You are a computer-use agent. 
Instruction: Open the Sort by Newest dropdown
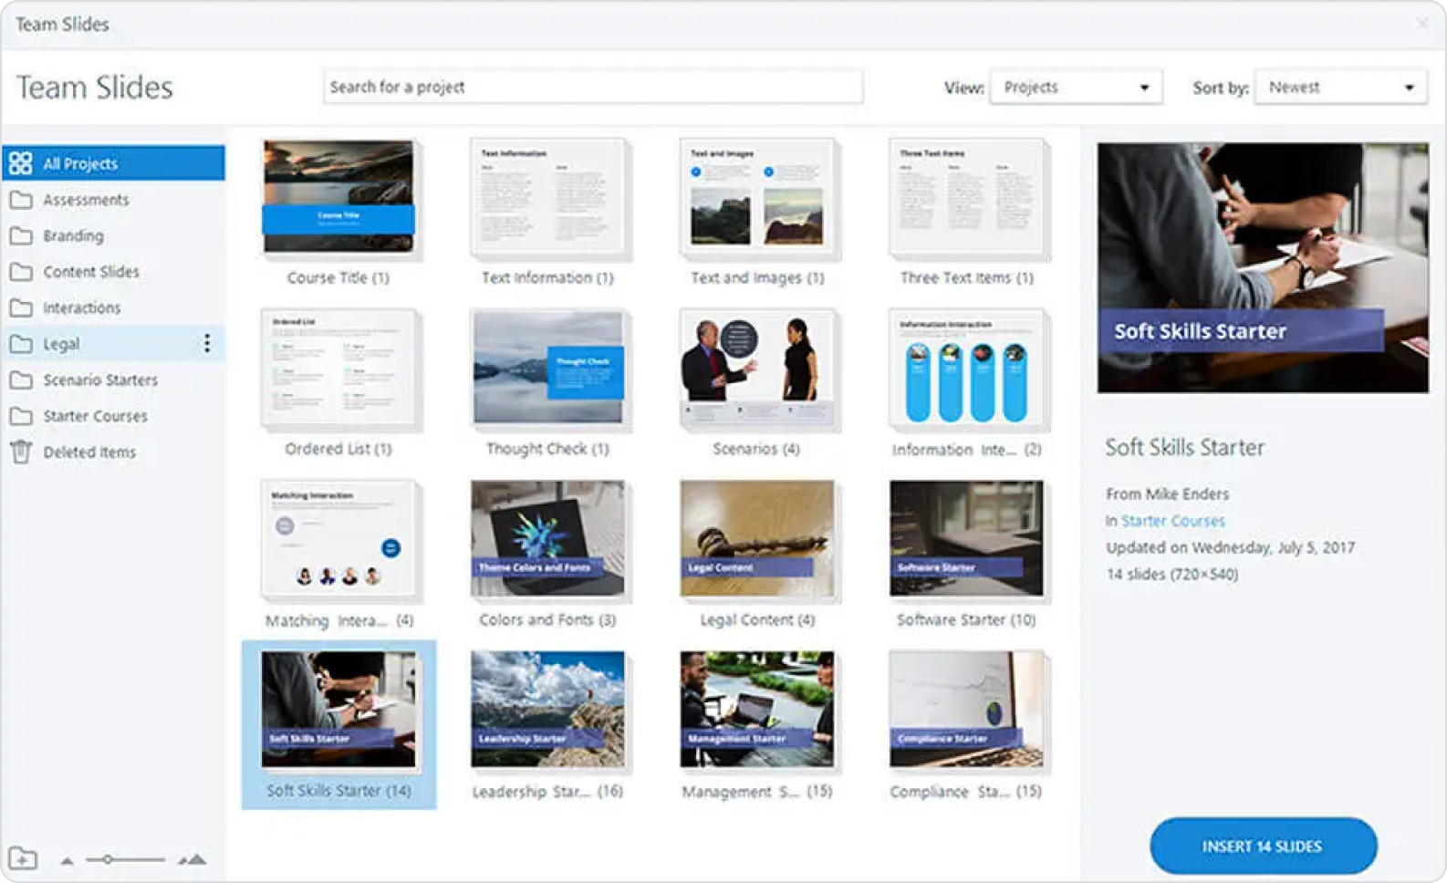coord(1340,88)
